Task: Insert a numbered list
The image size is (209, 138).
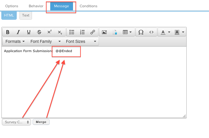Action: tap(82, 32)
